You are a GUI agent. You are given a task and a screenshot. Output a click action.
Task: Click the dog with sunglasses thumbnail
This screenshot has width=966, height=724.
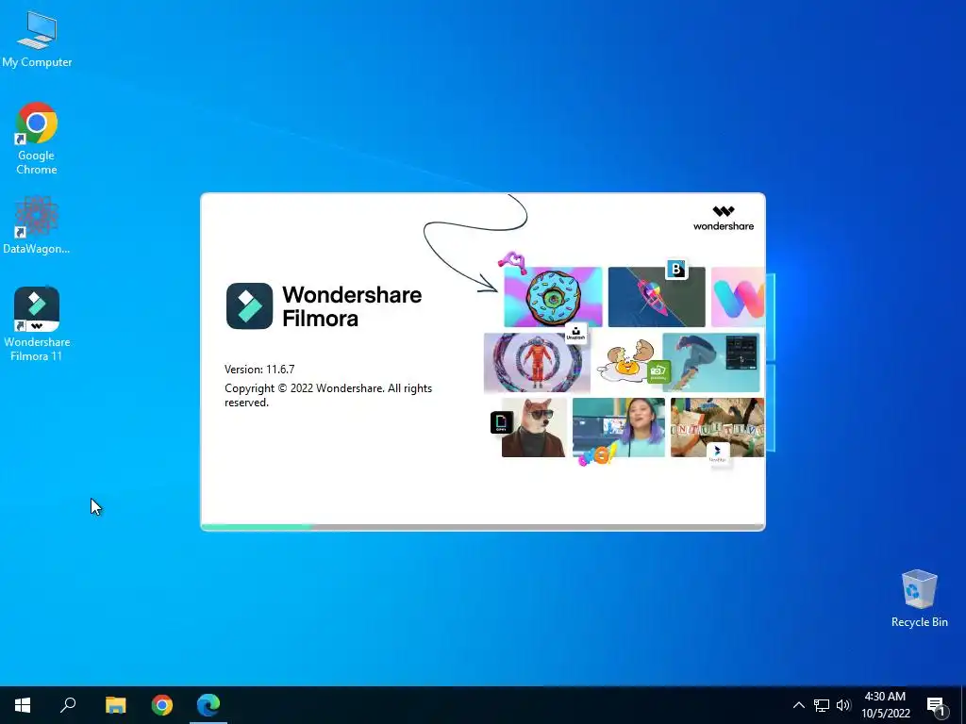(x=534, y=427)
